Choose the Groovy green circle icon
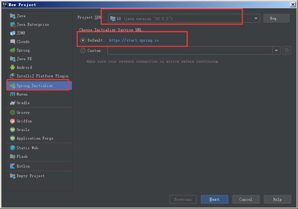The image size is (298, 209). (12, 113)
